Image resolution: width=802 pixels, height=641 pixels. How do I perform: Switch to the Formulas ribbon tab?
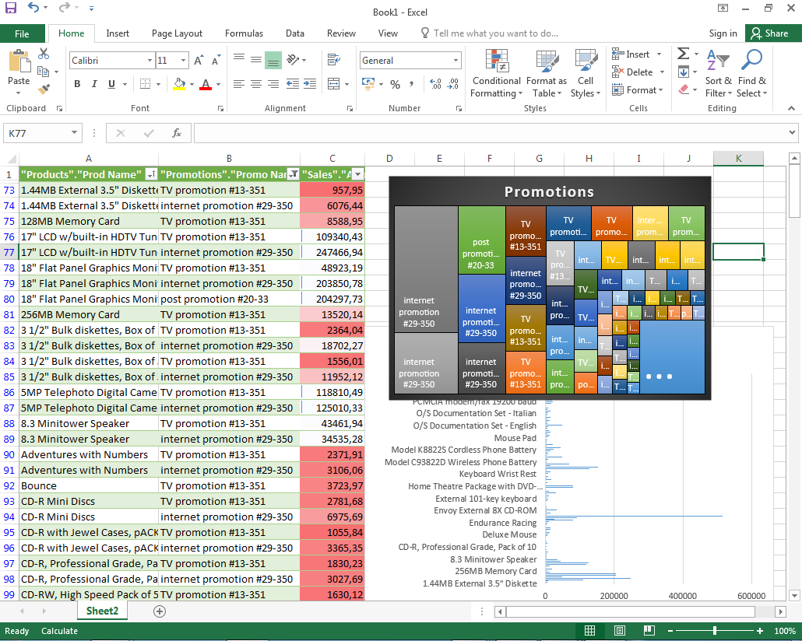coord(244,33)
